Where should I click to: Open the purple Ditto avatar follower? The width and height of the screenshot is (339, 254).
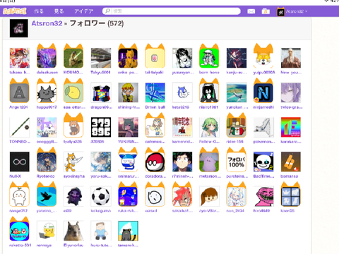click(x=209, y=162)
